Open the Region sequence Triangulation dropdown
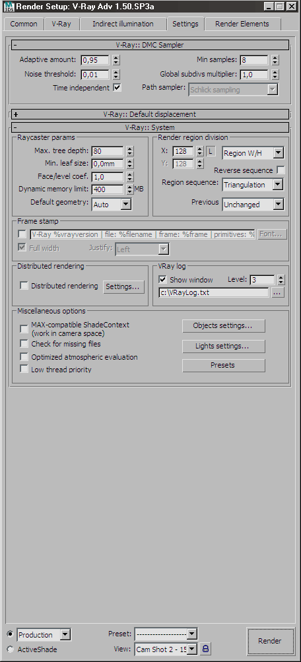 (253, 185)
